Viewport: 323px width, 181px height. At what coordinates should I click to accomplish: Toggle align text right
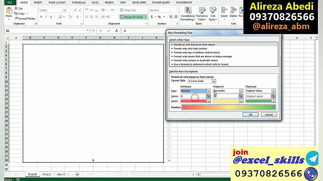tap(96, 17)
